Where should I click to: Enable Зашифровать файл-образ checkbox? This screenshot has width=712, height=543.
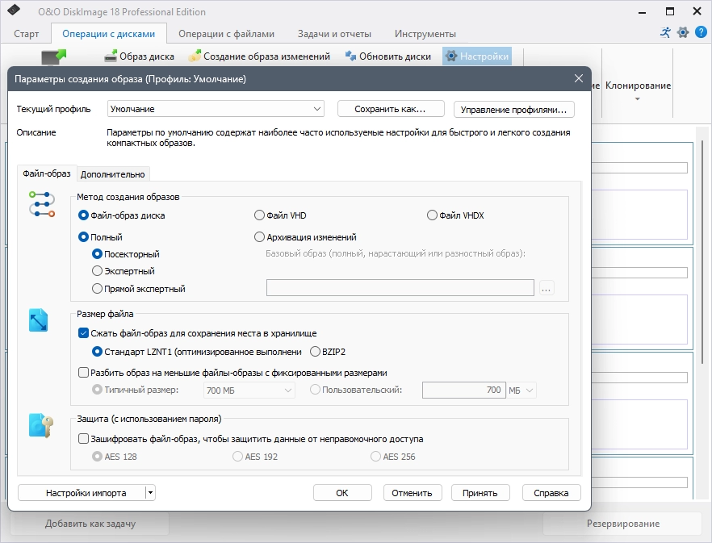(x=251, y=439)
